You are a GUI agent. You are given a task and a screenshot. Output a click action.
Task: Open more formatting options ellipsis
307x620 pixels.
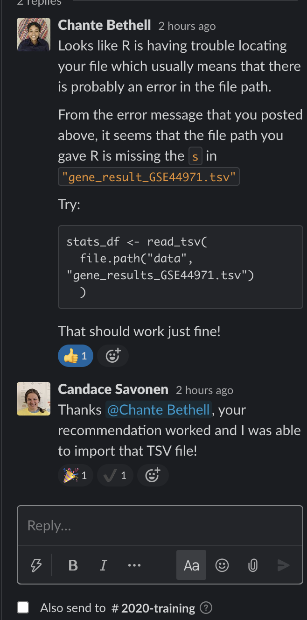pos(134,565)
